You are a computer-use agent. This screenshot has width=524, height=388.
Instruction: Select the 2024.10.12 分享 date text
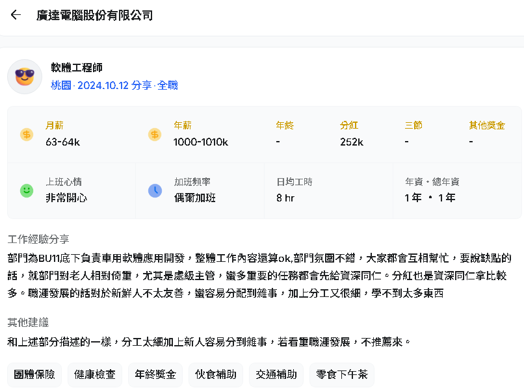[x=114, y=85]
